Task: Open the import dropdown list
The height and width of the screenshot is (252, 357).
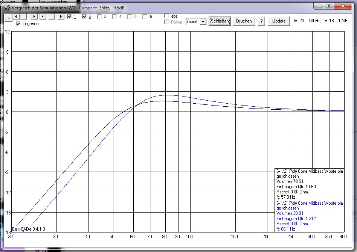Action: coord(203,21)
